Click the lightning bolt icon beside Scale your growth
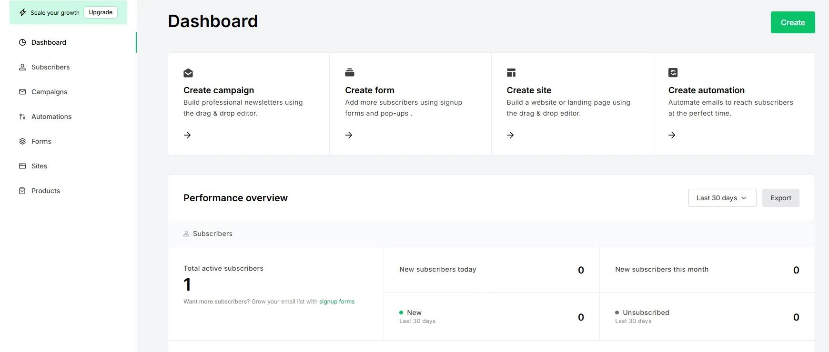This screenshot has height=352, width=829. point(22,12)
